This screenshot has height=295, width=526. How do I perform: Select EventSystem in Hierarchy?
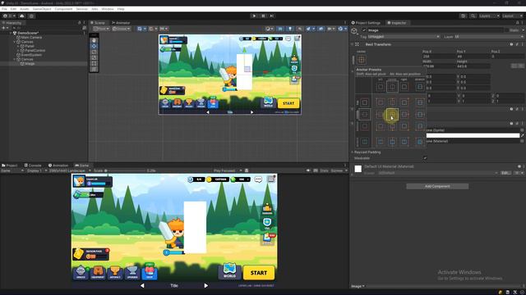pos(31,55)
